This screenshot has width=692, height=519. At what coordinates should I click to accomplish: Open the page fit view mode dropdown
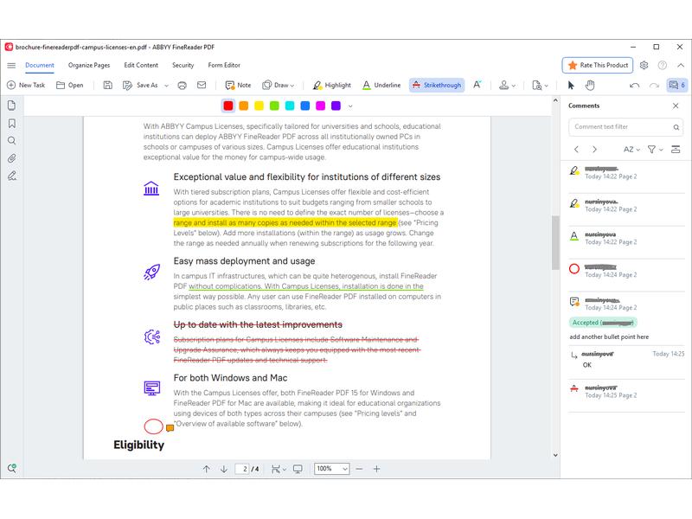tap(279, 469)
